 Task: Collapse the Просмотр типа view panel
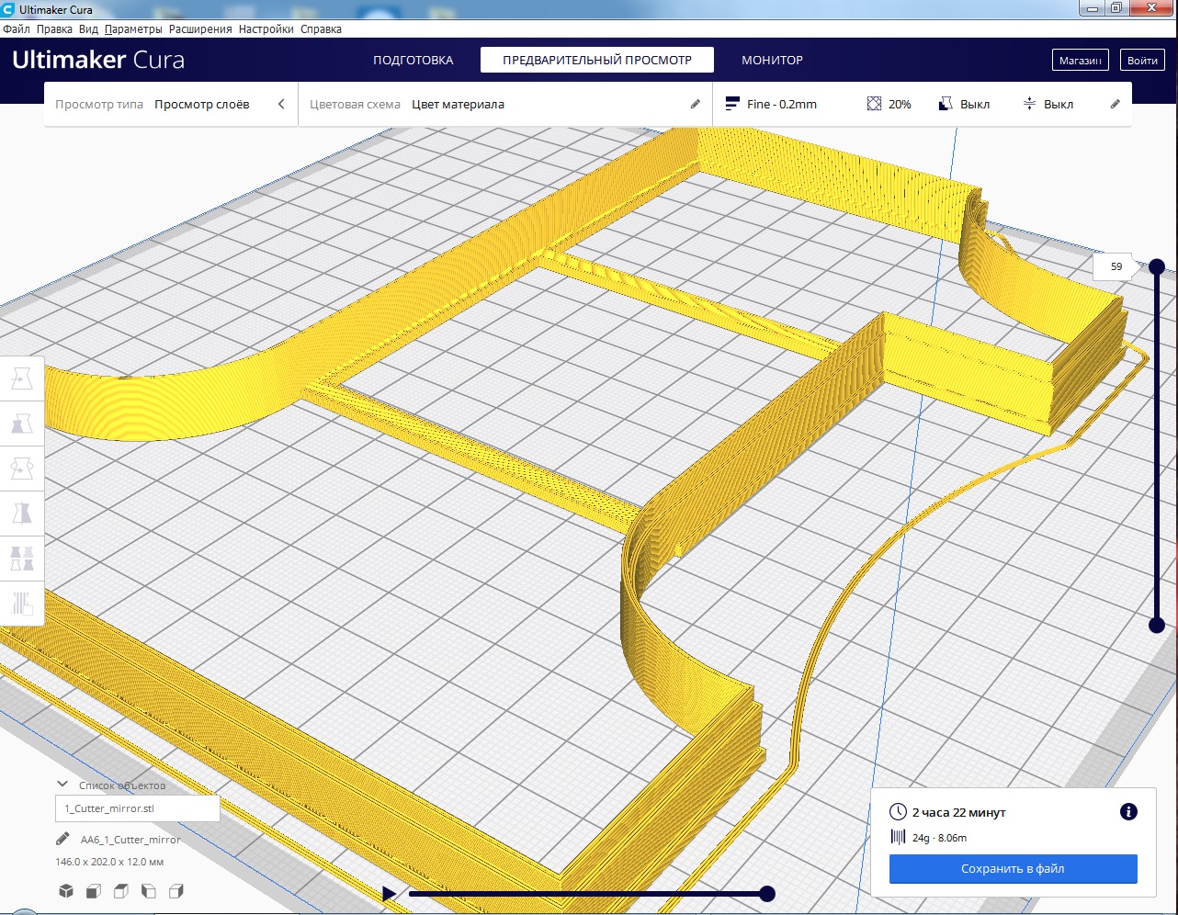point(281,105)
